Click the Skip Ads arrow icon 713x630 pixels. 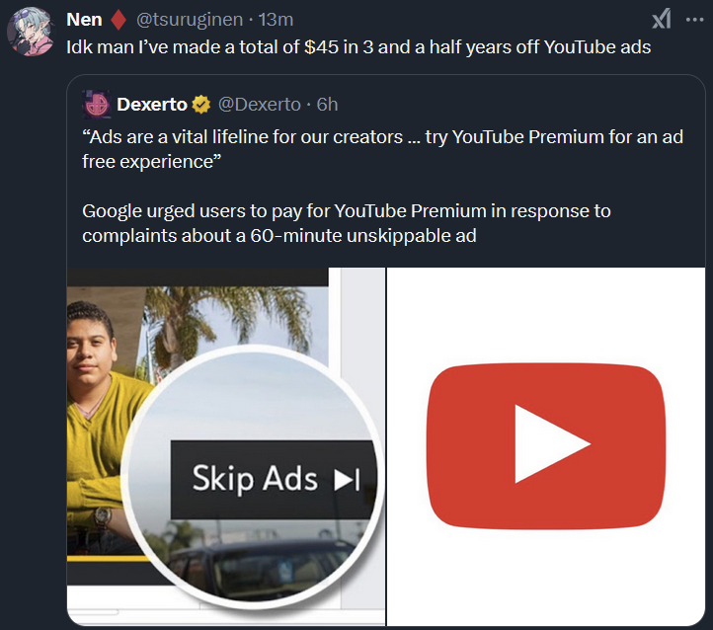[x=347, y=479]
